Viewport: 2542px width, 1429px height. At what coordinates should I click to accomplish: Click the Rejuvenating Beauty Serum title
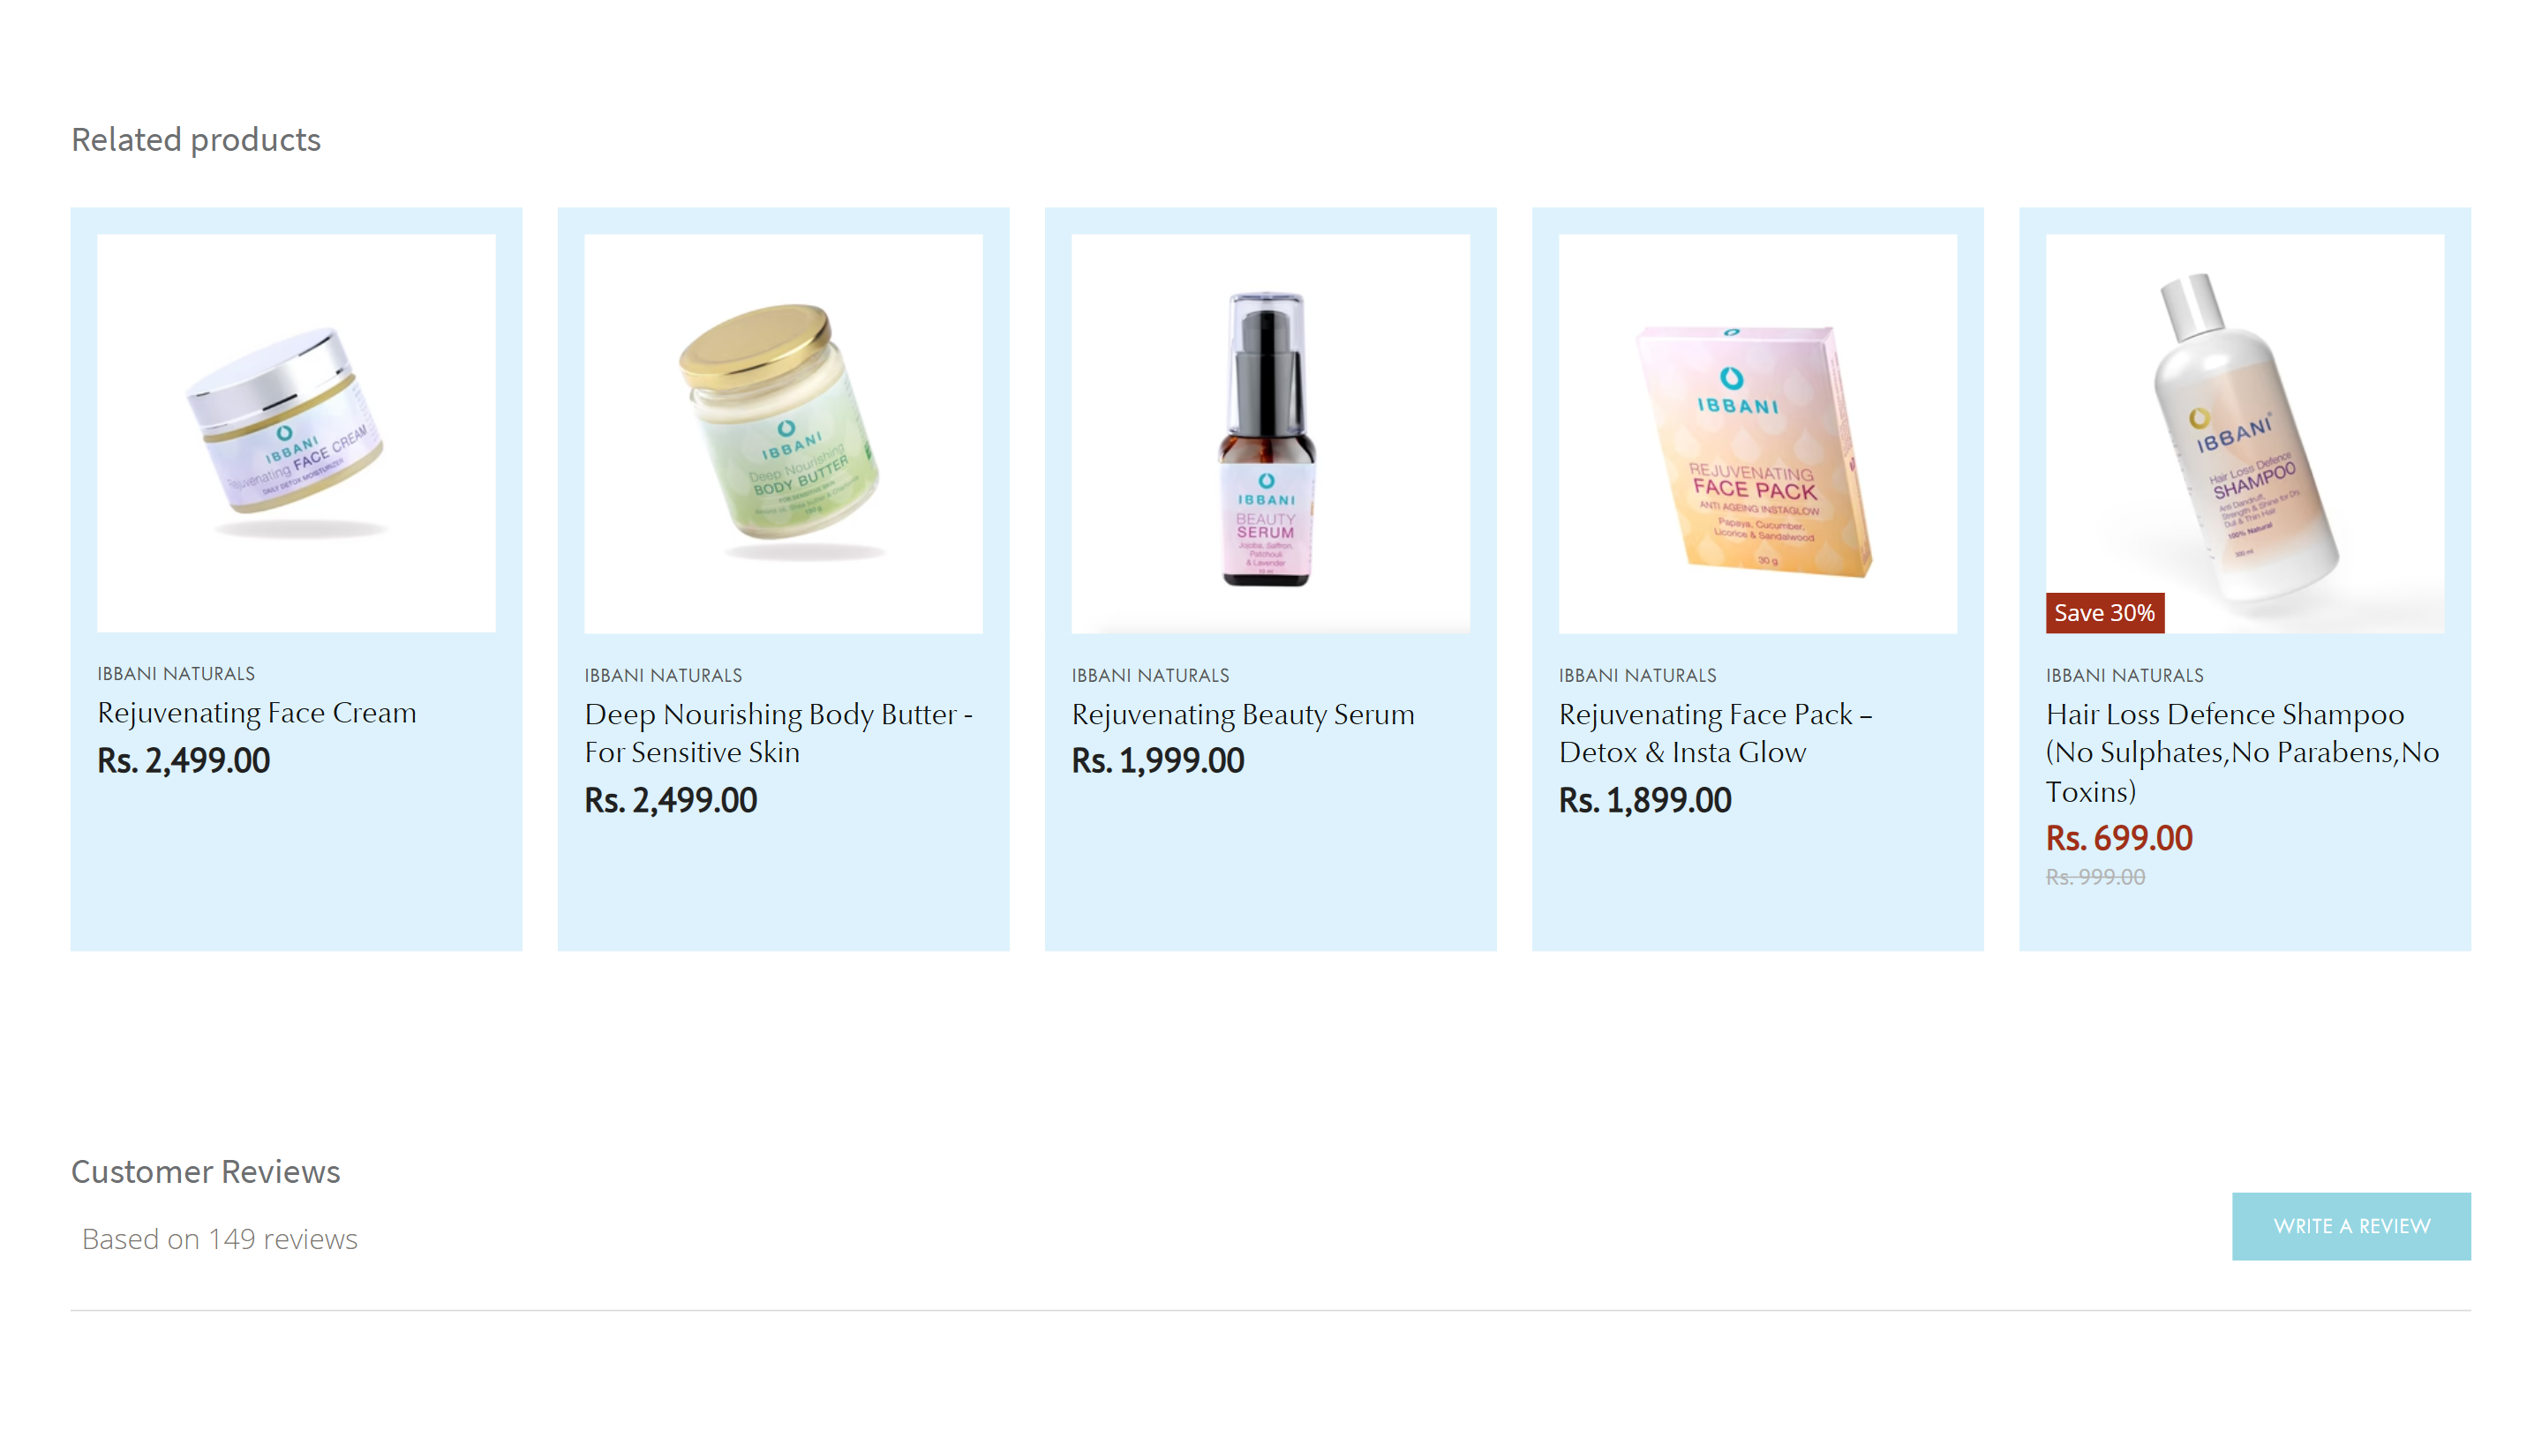coord(1244,714)
